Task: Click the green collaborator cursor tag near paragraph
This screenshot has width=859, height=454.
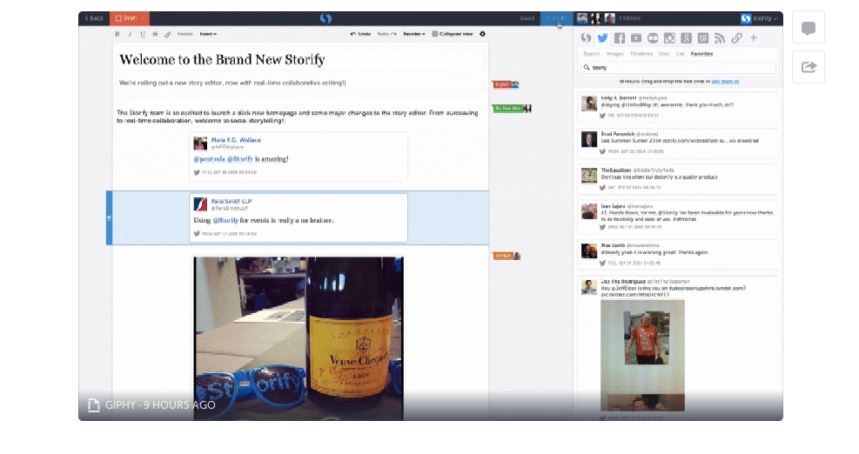Action: pyautogui.click(x=512, y=109)
